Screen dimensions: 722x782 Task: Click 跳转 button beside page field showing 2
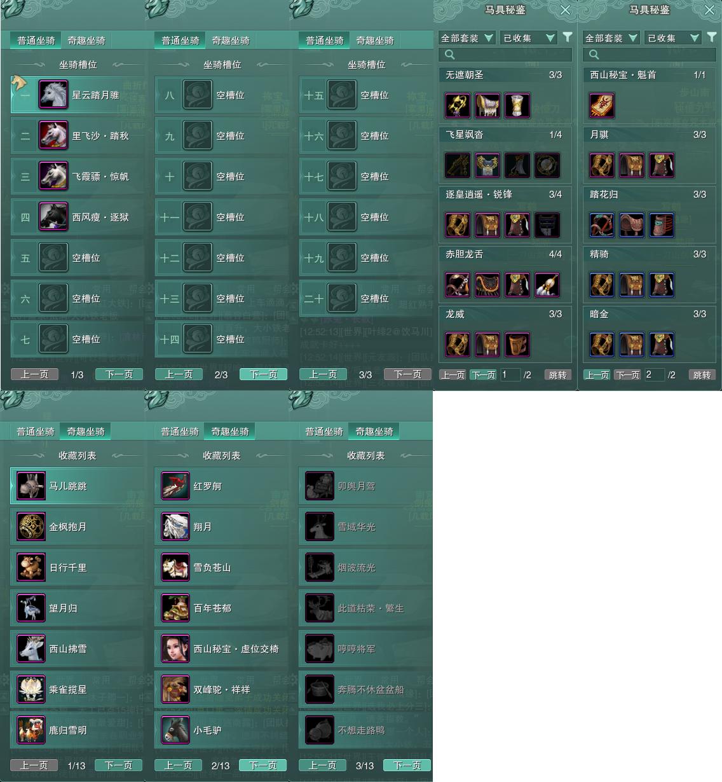702,375
